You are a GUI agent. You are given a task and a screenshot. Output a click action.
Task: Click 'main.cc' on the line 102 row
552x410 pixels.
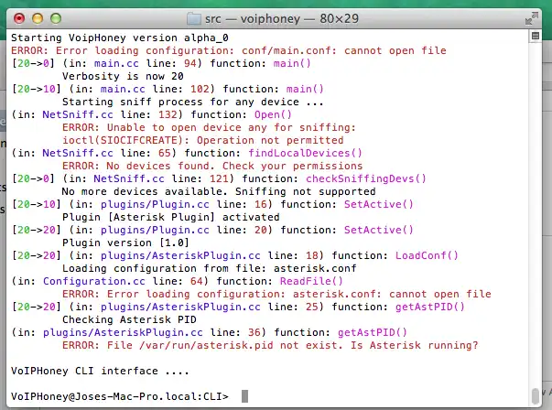[x=123, y=89]
